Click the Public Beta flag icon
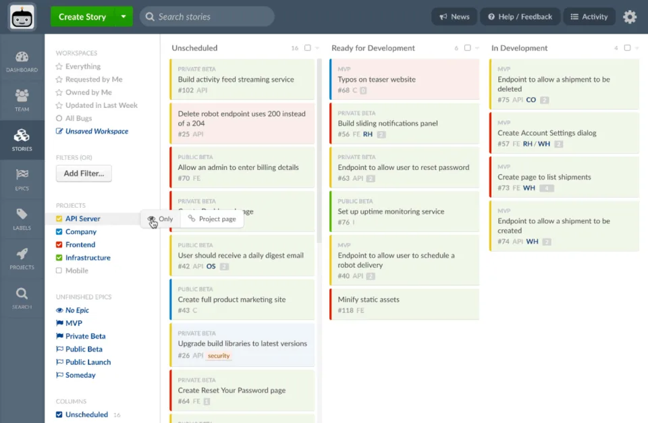The height and width of the screenshot is (423, 648). (59, 349)
